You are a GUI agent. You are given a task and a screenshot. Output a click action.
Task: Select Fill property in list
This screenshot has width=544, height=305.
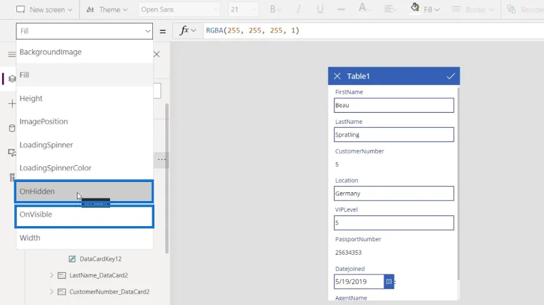click(84, 75)
